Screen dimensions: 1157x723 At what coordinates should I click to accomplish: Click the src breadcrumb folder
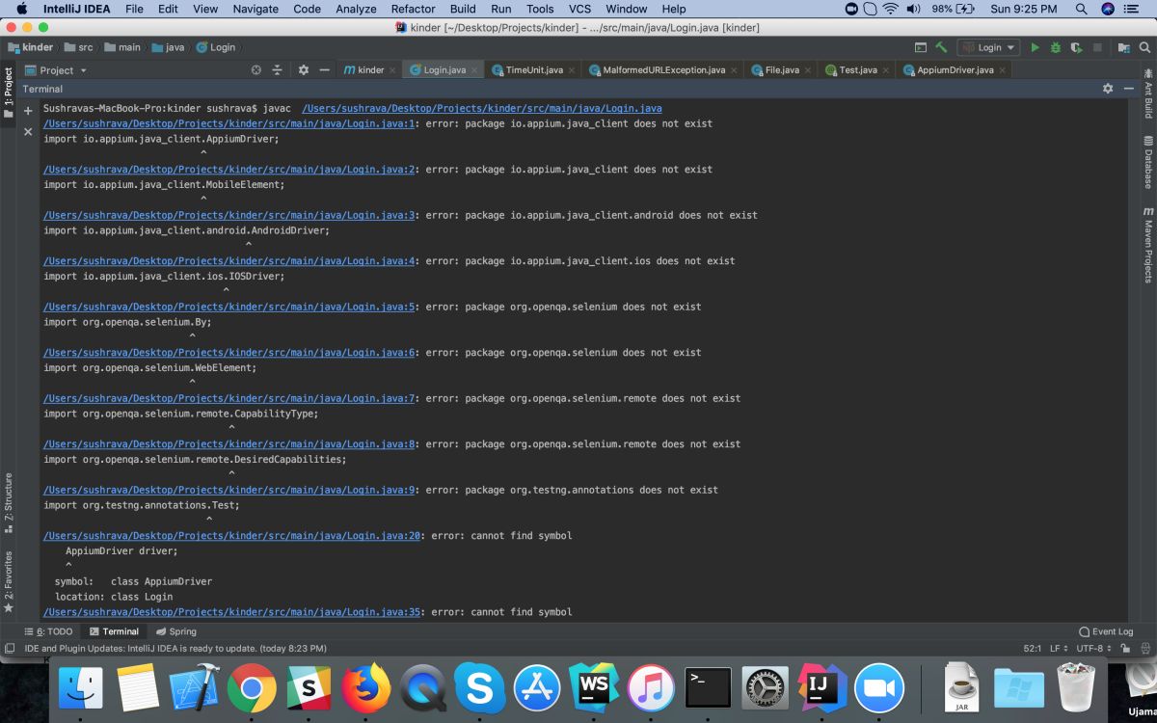point(79,47)
